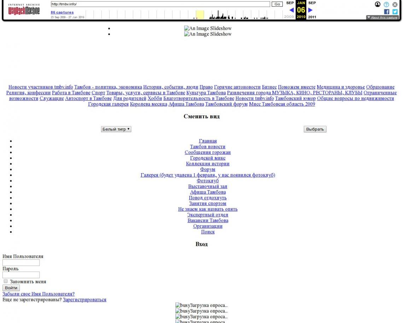The image size is (403, 323).
Task: Click the Имя Пользователя input field
Action: [x=21, y=262]
